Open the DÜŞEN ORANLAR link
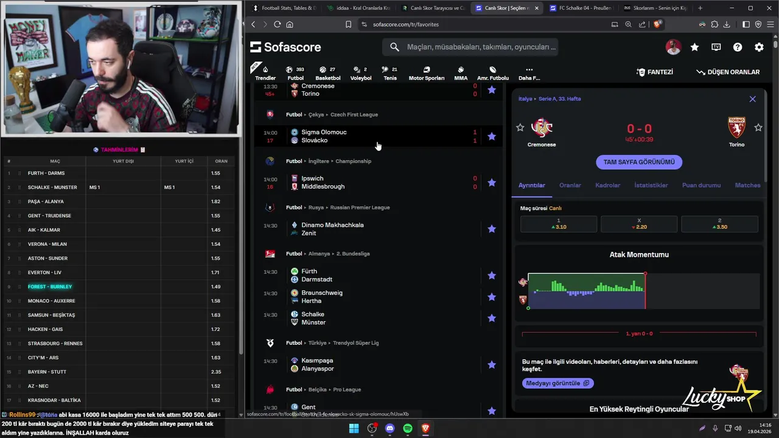The width and height of the screenshot is (779, 438). 728,72
